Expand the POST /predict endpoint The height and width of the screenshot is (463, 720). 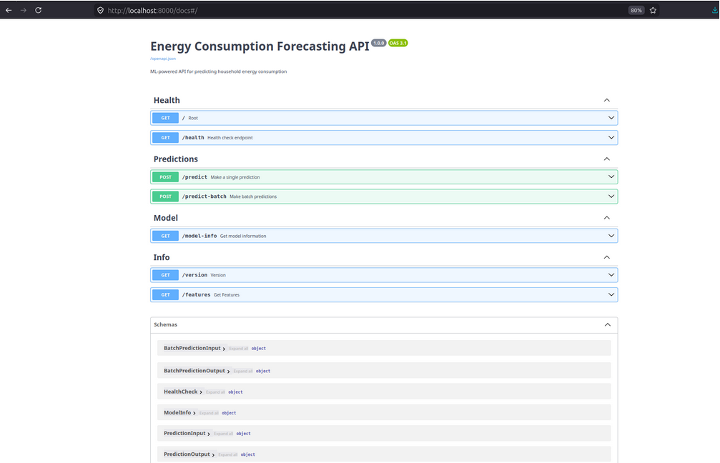point(384,176)
